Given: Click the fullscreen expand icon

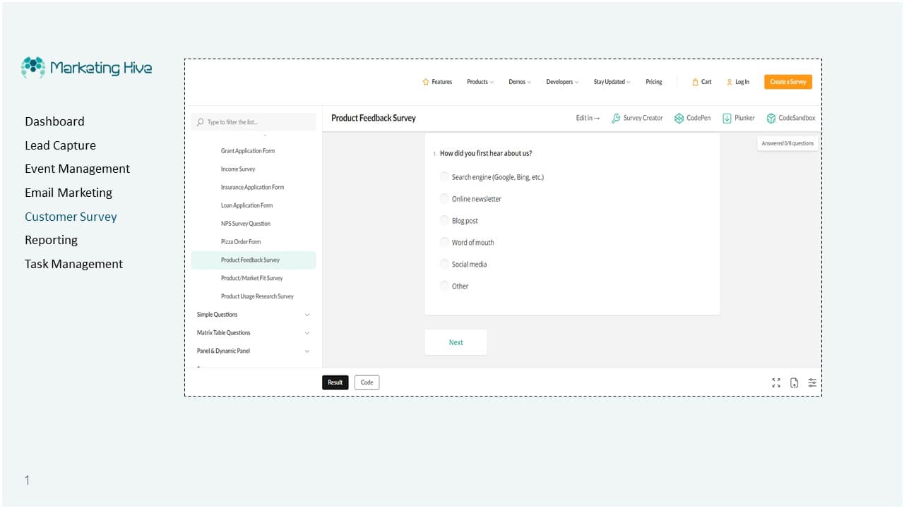Looking at the screenshot, I should 776,382.
